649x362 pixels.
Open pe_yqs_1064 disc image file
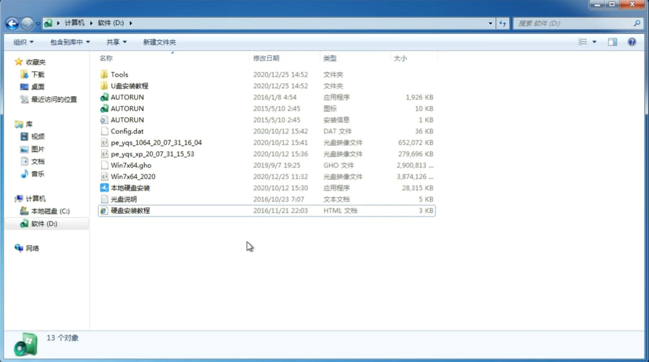pyautogui.click(x=156, y=142)
